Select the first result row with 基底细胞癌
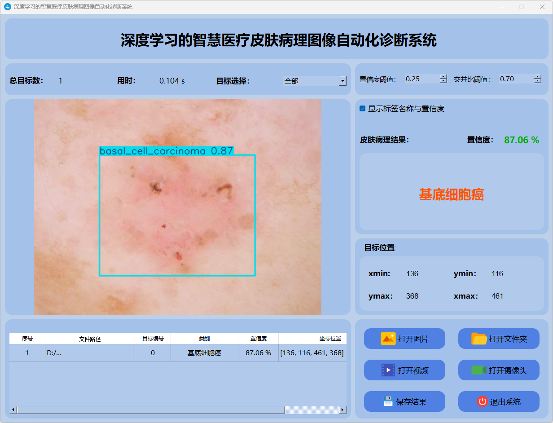 click(x=204, y=353)
